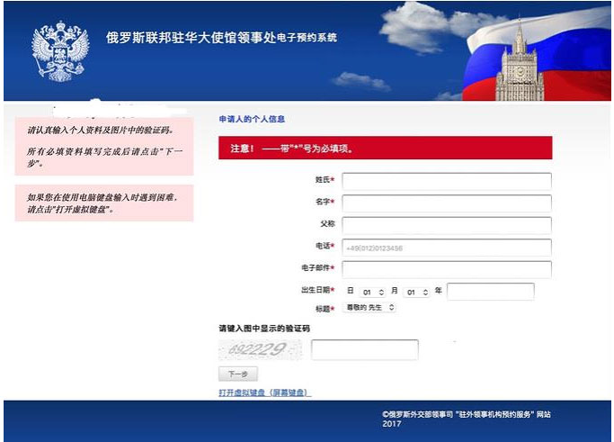614x442 pixels.
Task: Click the birth year (年) input box
Action: 490,292
